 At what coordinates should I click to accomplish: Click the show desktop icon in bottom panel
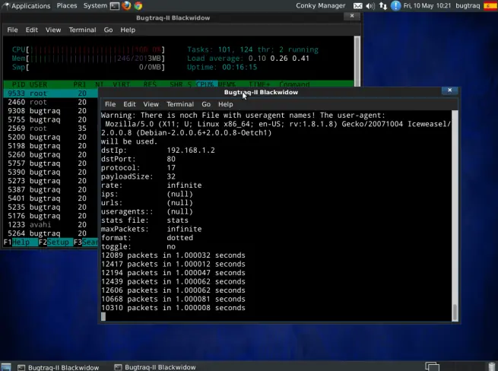(x=6, y=367)
